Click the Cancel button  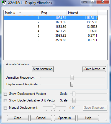pos(41,118)
